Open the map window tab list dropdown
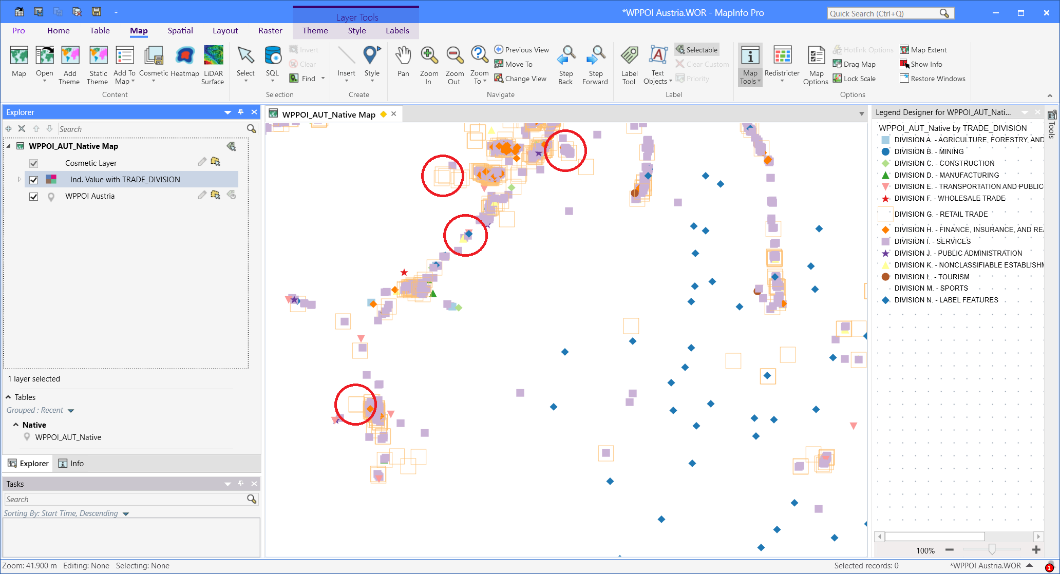 coord(862,114)
